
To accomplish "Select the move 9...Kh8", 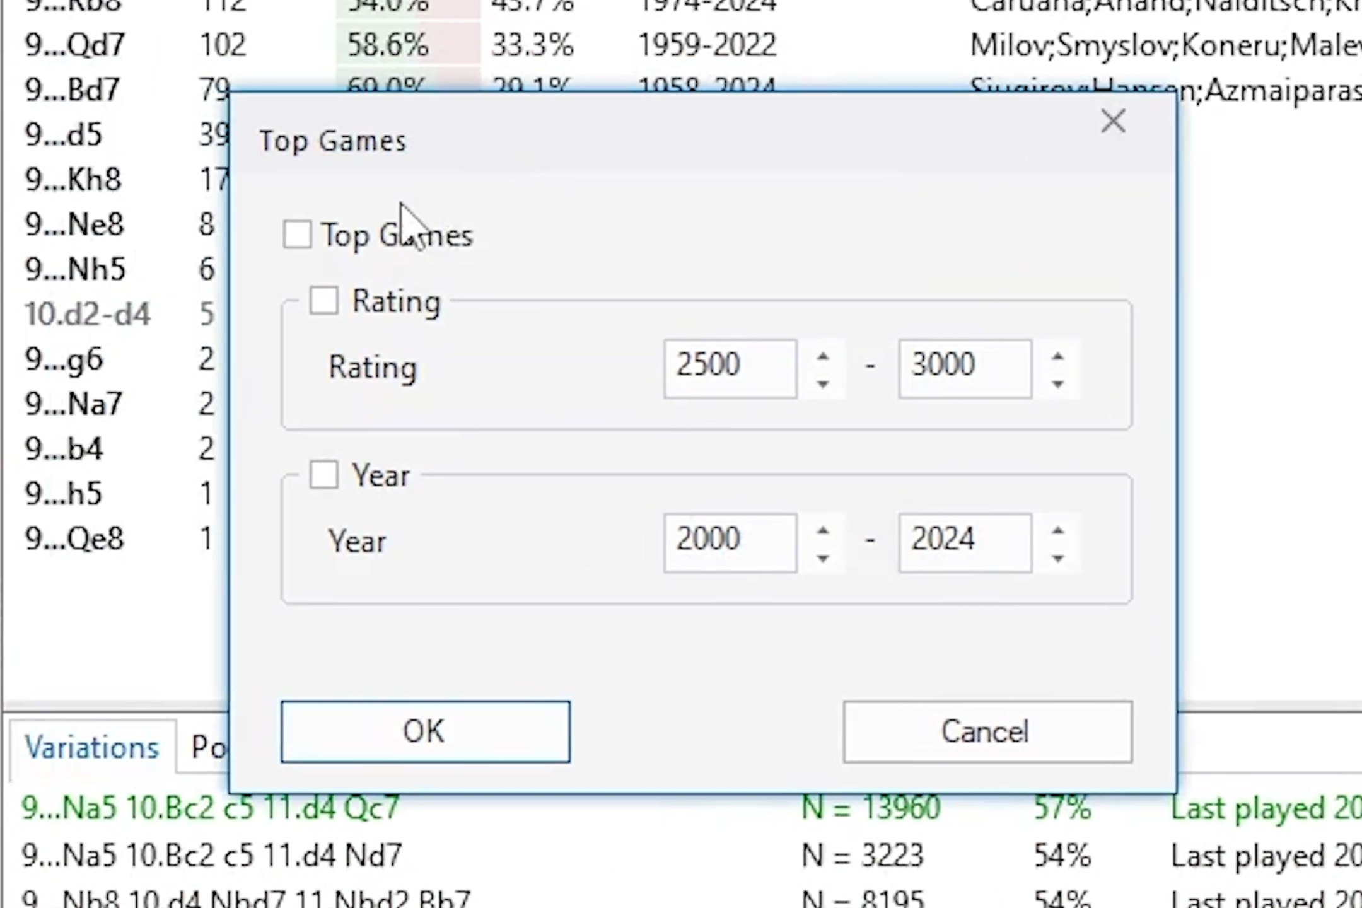I will pos(74,179).
